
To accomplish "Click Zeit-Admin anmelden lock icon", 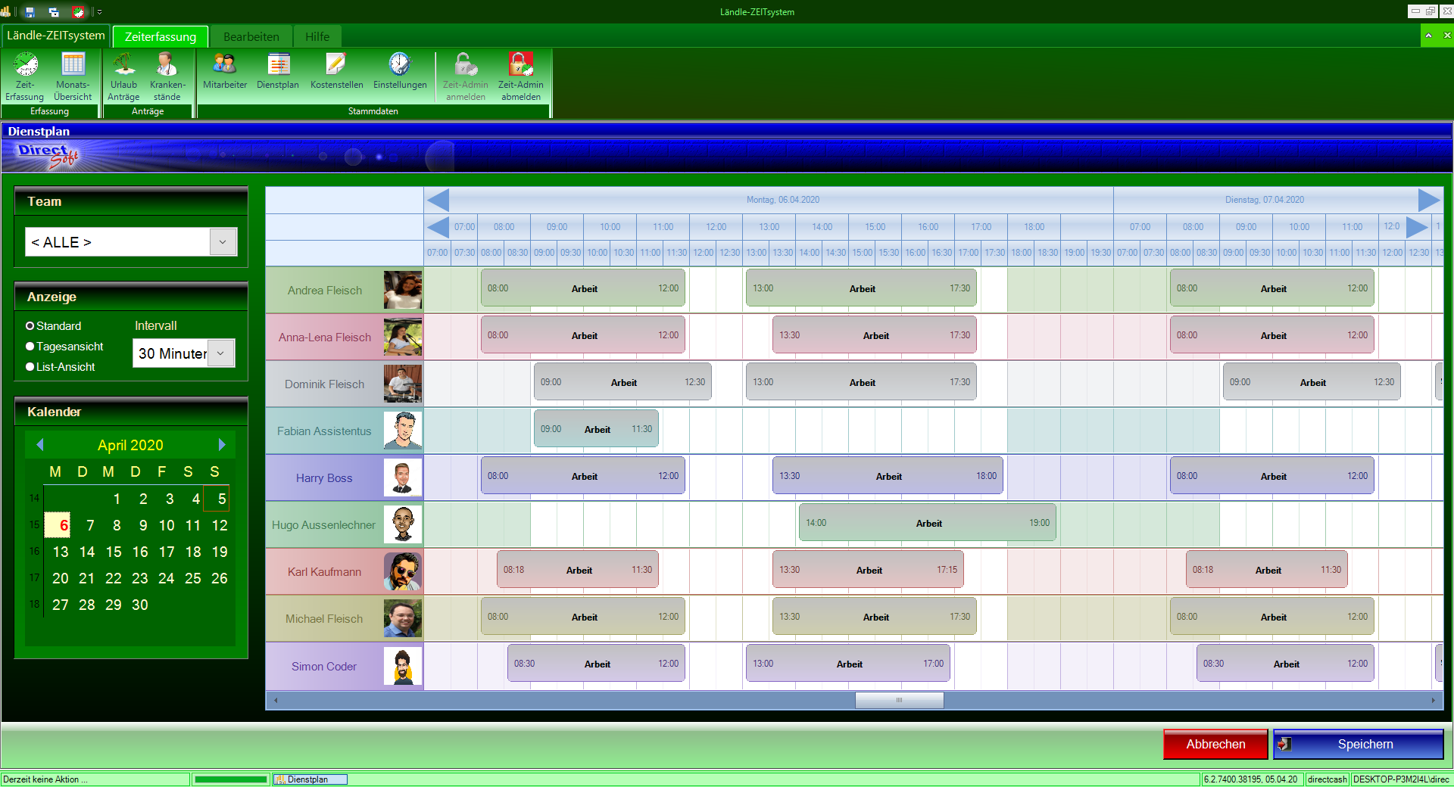I will (465, 76).
